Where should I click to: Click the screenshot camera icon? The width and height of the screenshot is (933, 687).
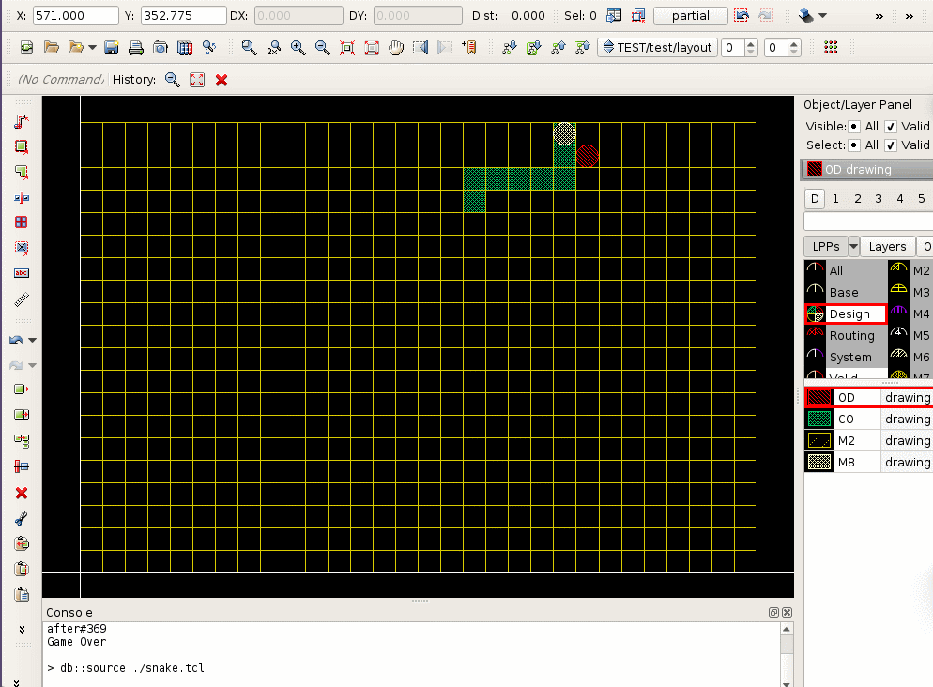click(x=161, y=48)
